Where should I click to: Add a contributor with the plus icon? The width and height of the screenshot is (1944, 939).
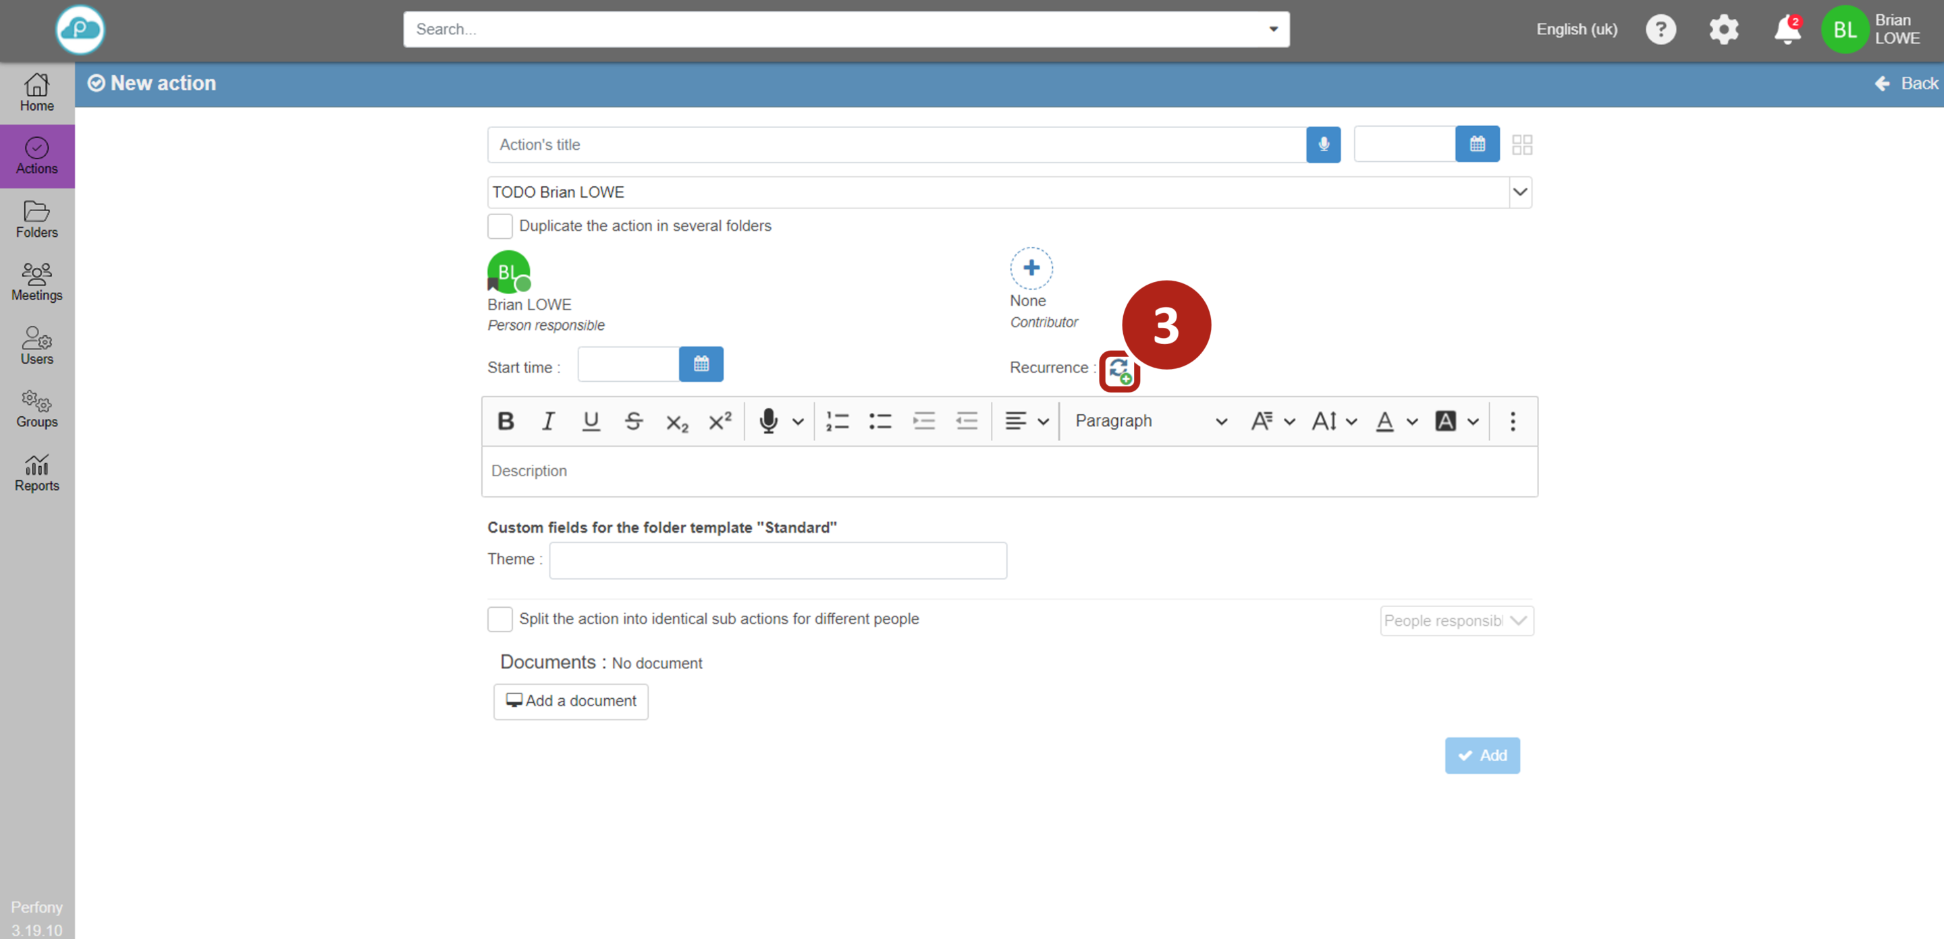pos(1031,268)
